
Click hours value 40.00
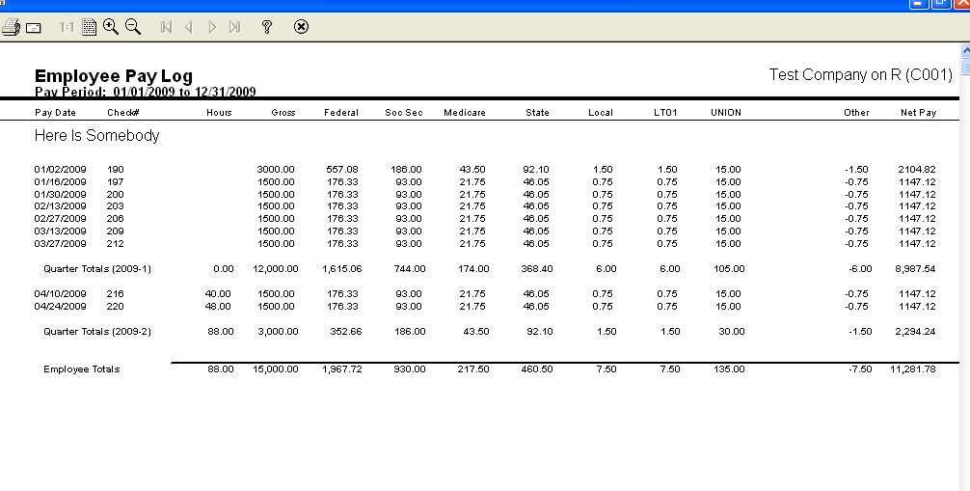click(x=218, y=294)
